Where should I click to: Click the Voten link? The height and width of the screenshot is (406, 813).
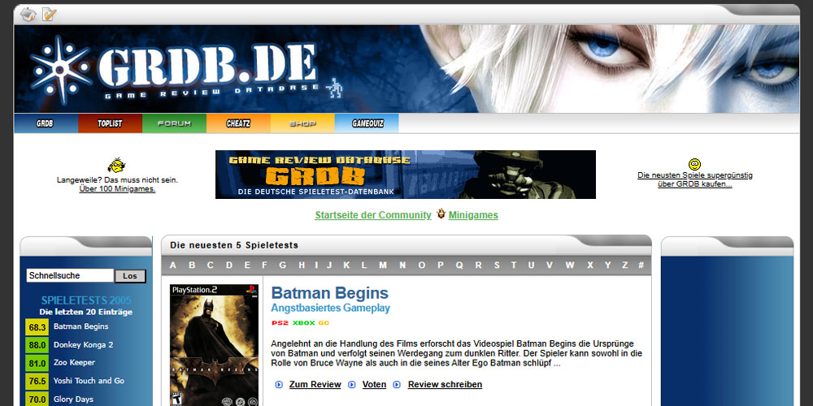pos(374,384)
